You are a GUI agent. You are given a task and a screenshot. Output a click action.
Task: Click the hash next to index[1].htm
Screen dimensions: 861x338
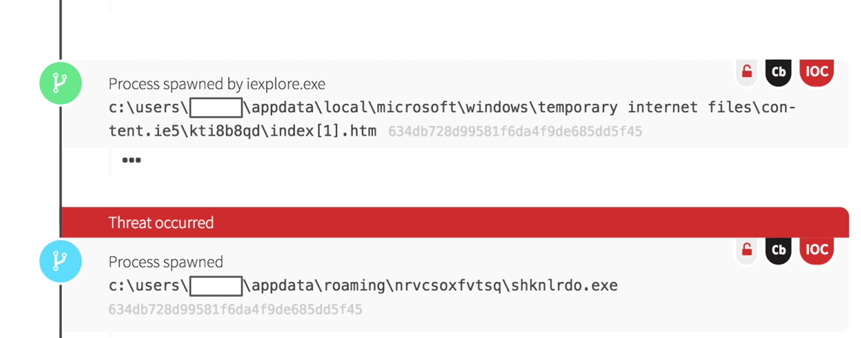pos(515,132)
